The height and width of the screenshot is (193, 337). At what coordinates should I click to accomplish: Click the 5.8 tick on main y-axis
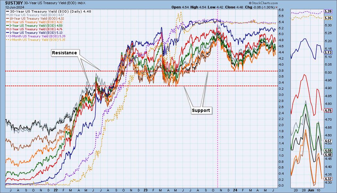pos(281,10)
